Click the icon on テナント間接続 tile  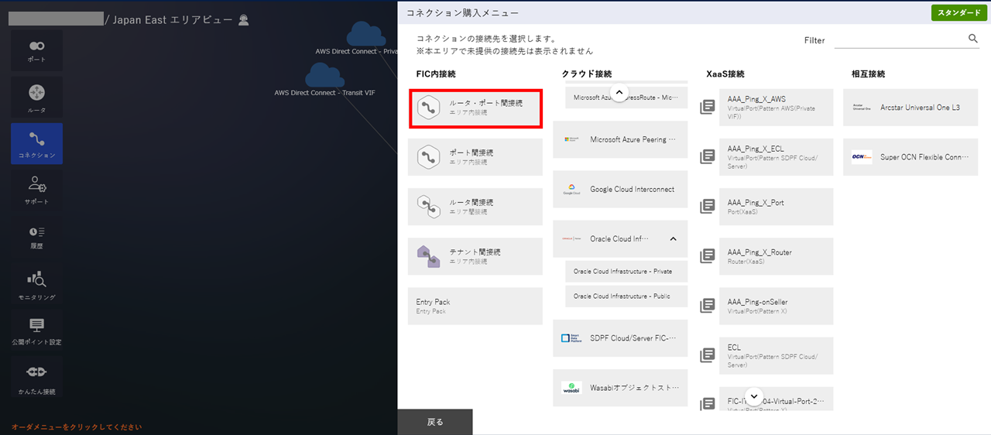pos(428,256)
